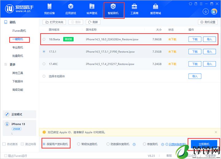Open help icon beside 防数据恢复刷机
Image resolution: width=221 pixels, height=159 pixels.
pos(134,144)
